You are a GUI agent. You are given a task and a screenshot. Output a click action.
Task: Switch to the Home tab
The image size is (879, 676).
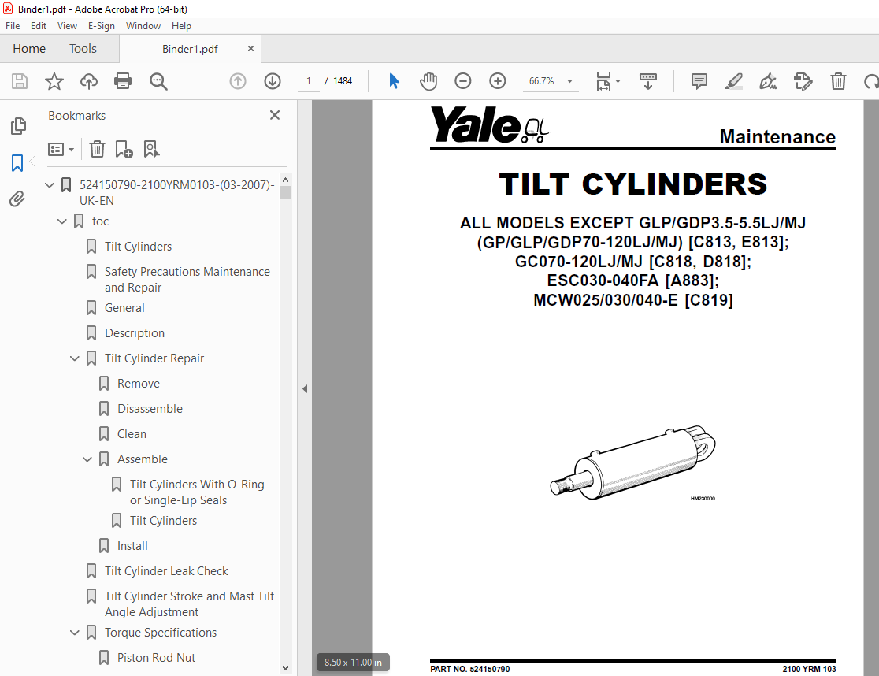[x=29, y=49]
